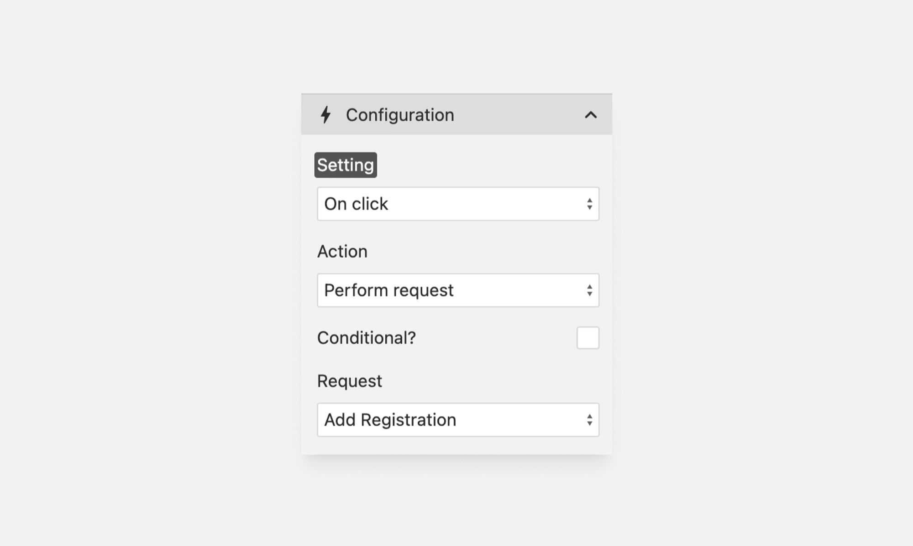913x546 pixels.
Task: Click the down arrow in the On click selector
Action: click(x=590, y=208)
